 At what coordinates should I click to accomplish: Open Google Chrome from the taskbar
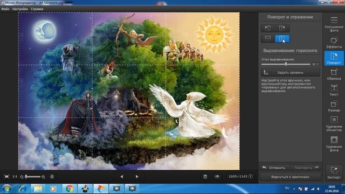(69, 189)
